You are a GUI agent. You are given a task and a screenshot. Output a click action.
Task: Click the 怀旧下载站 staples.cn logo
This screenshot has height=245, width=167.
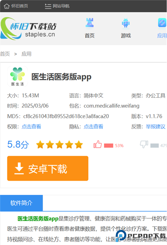(29, 29)
